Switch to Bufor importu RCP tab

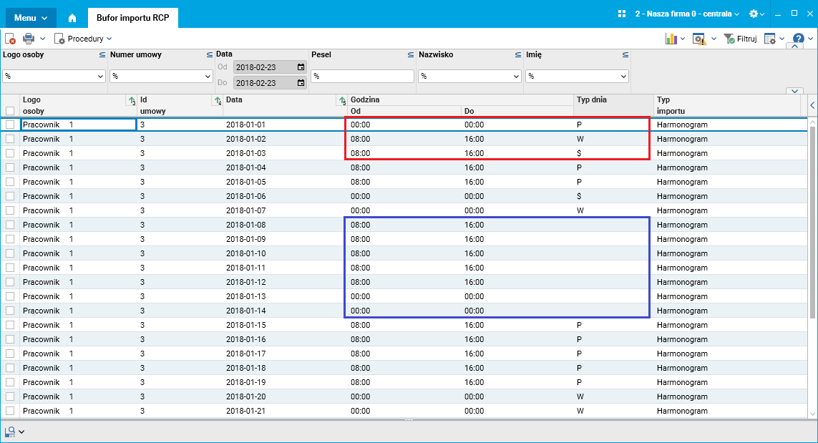133,18
